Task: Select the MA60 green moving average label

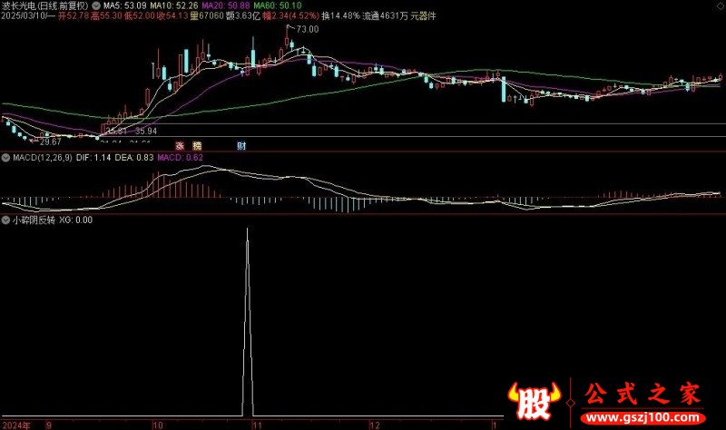Action: pos(278,6)
